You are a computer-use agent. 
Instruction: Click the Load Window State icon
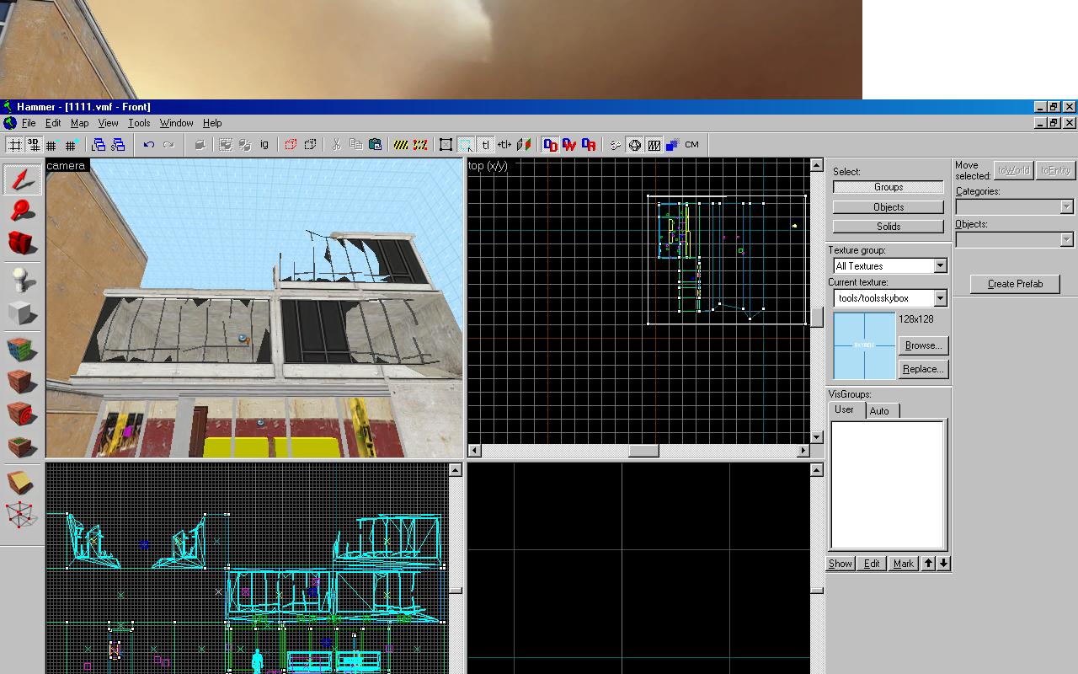100,145
